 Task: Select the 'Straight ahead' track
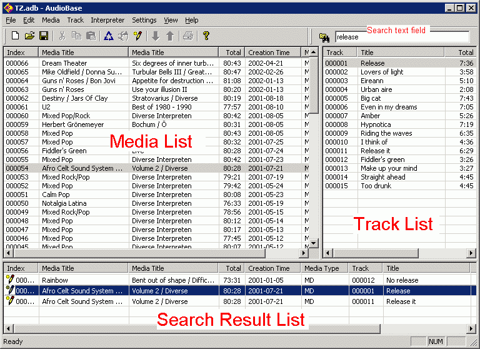coord(399,177)
